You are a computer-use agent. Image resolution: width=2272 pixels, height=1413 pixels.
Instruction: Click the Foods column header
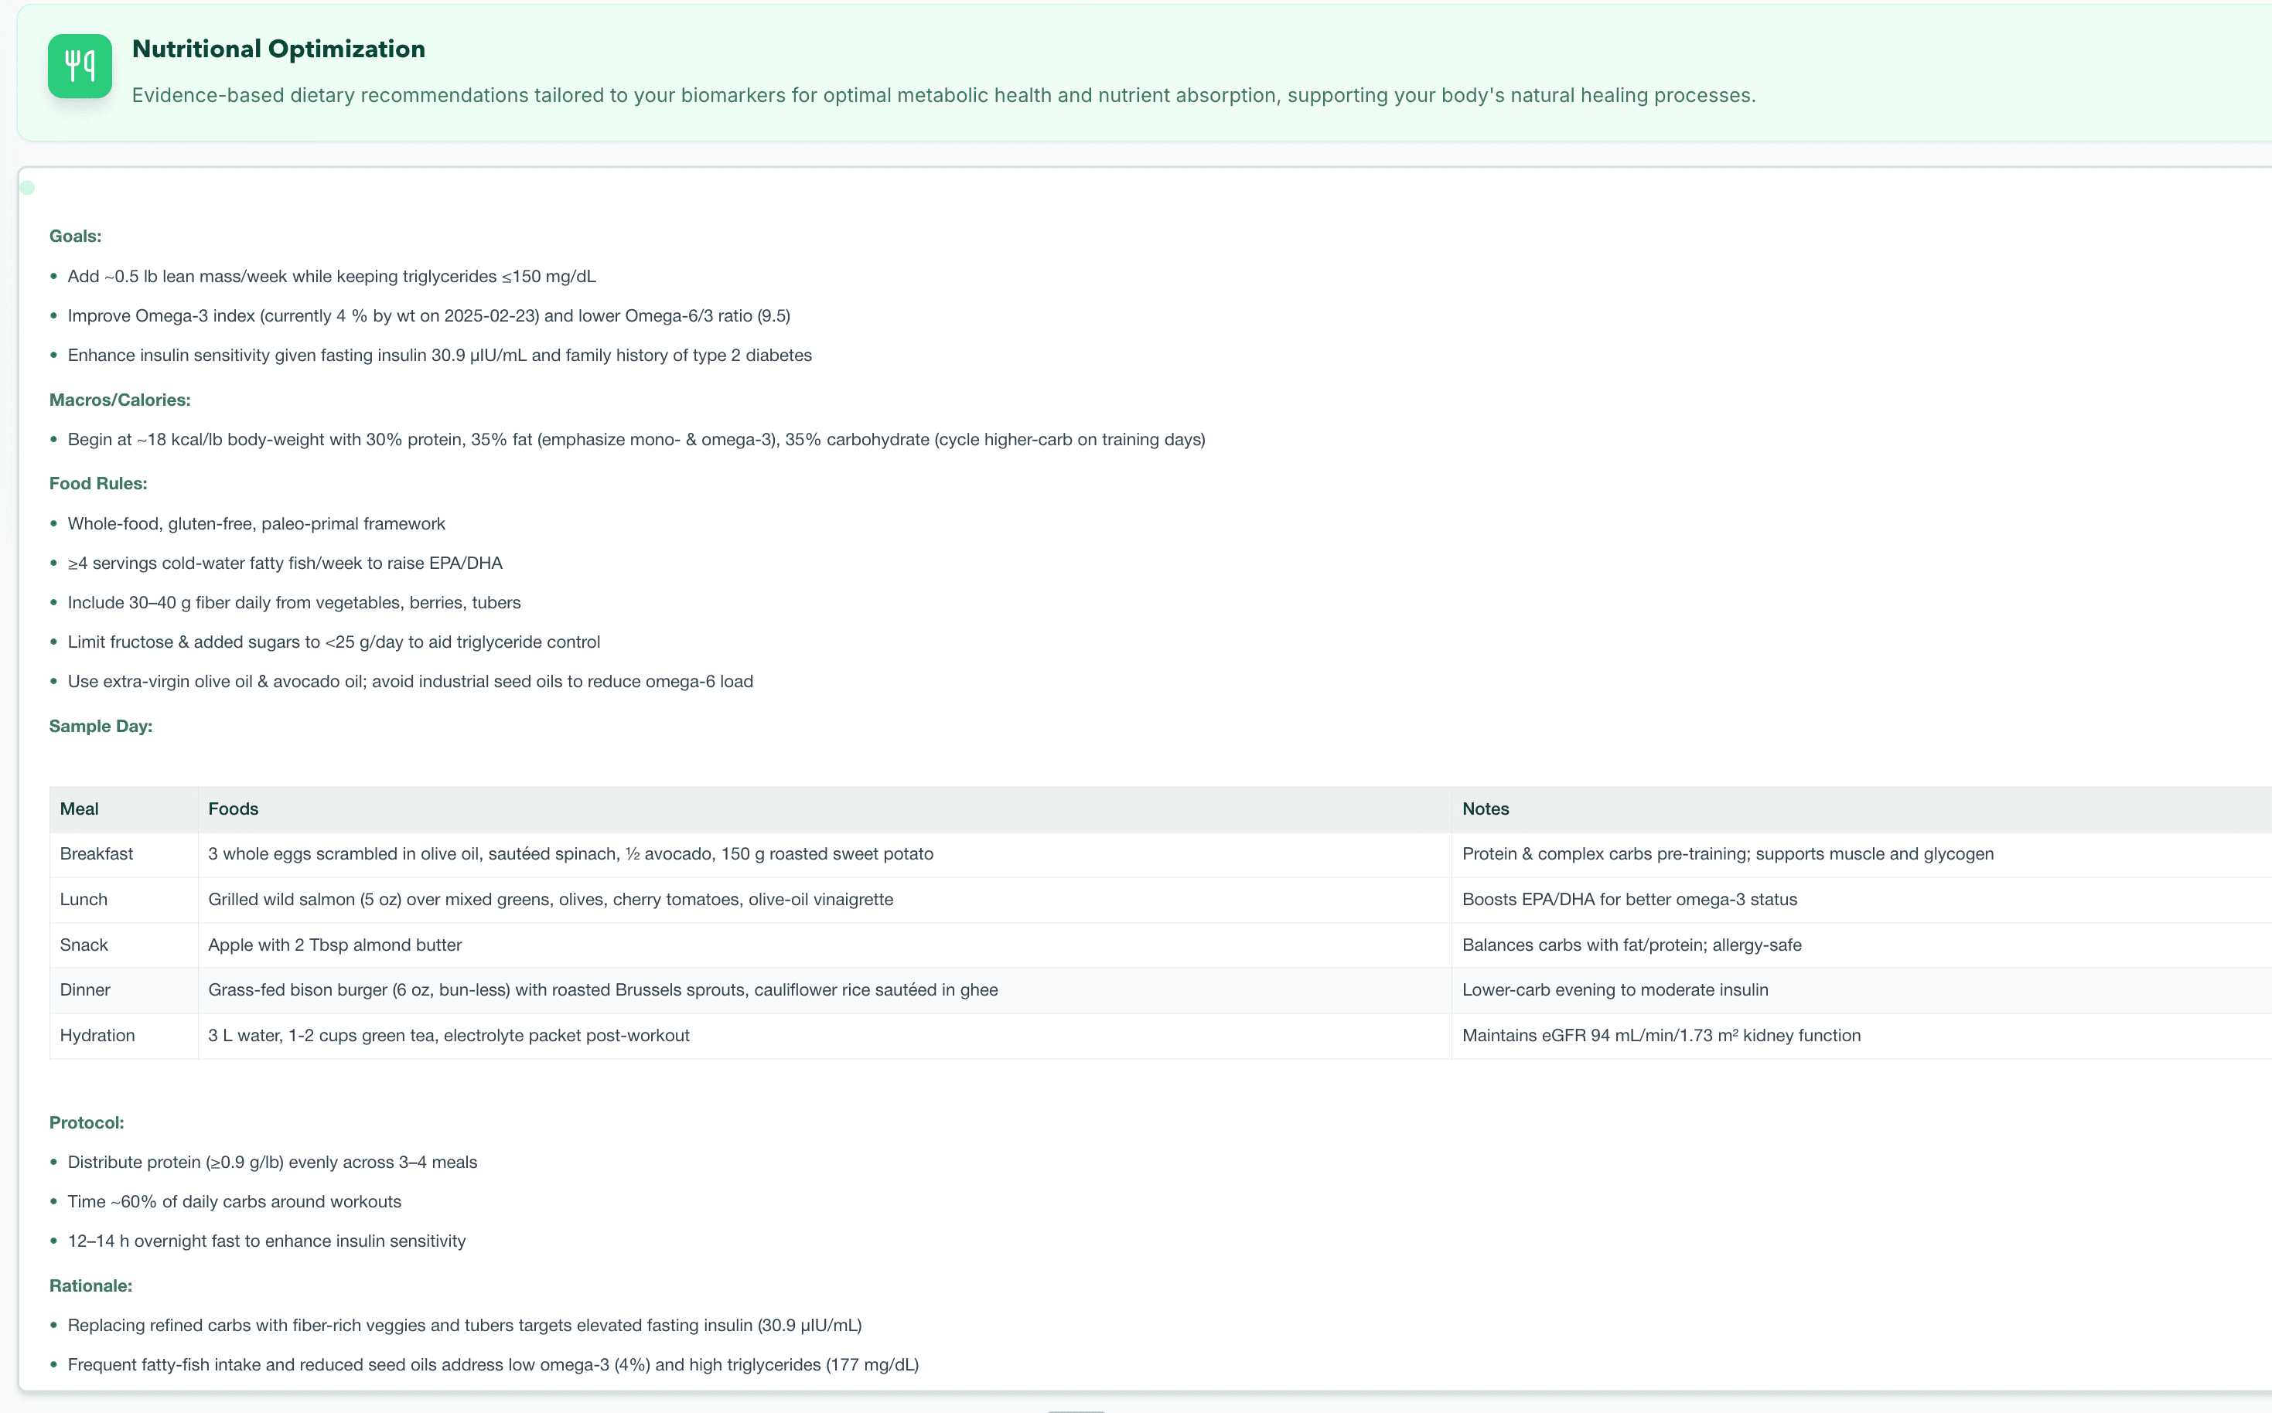click(x=233, y=809)
